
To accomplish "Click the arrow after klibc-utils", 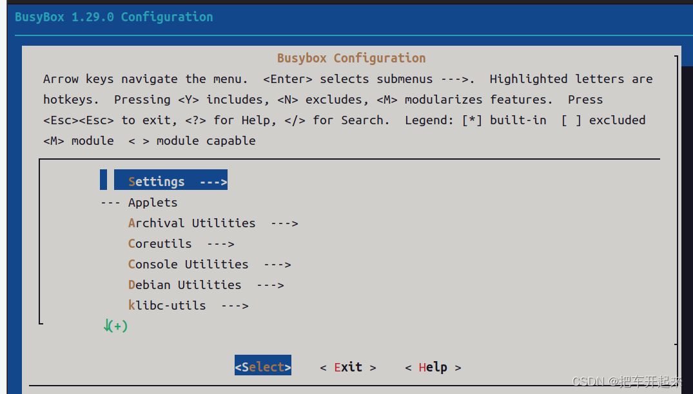I will tap(235, 306).
